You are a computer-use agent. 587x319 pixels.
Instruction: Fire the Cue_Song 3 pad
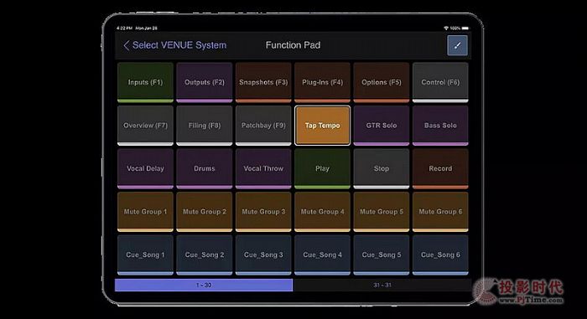[263, 255]
